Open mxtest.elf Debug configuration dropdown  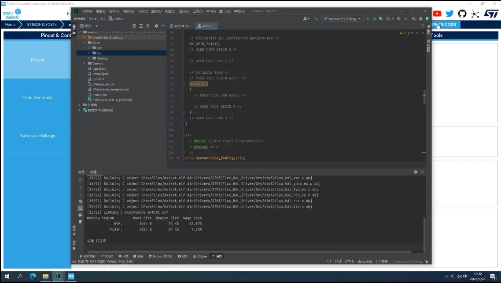tap(342, 19)
